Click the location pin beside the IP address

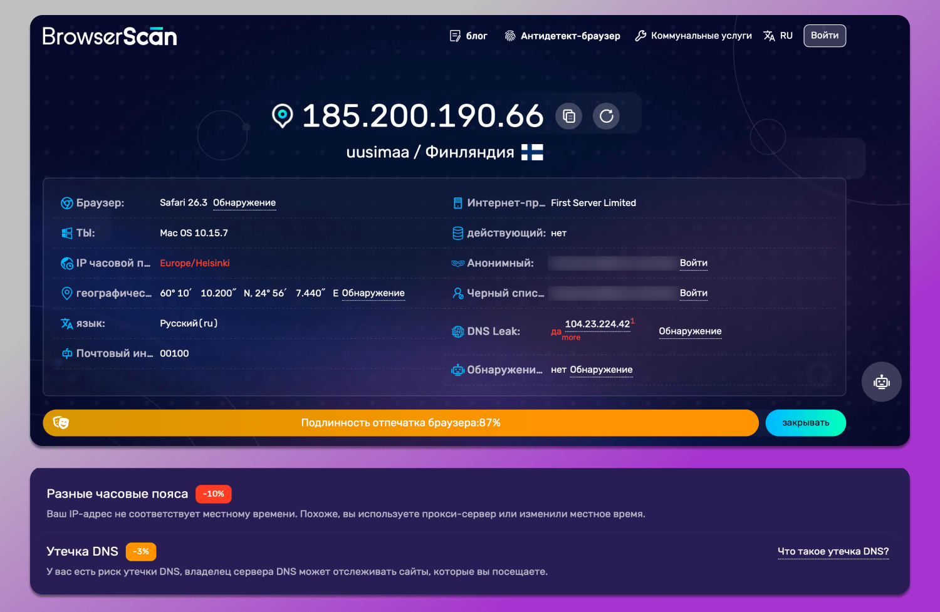283,116
